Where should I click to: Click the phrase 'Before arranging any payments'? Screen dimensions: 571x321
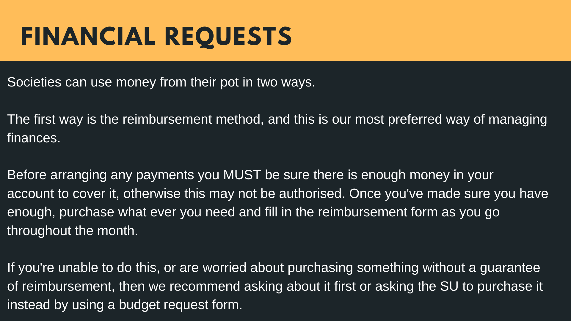tap(101, 175)
